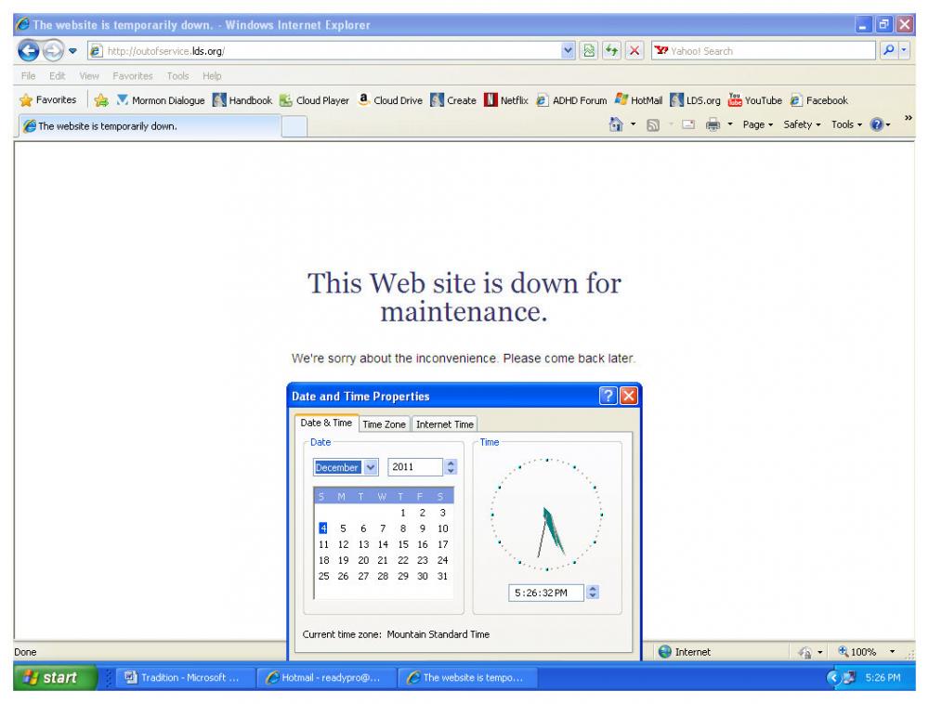The width and height of the screenshot is (929, 704).
Task: Click the system tray clock 5:26 PM
Action: click(883, 677)
